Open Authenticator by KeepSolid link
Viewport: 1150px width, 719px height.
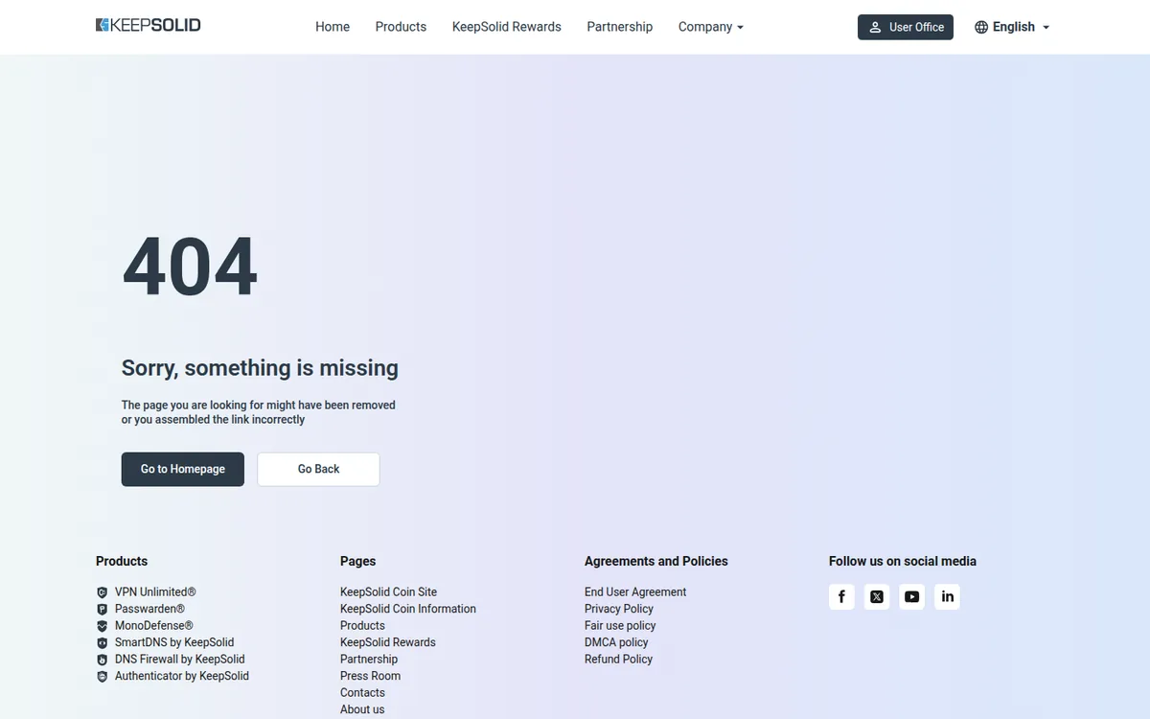pyautogui.click(x=182, y=676)
